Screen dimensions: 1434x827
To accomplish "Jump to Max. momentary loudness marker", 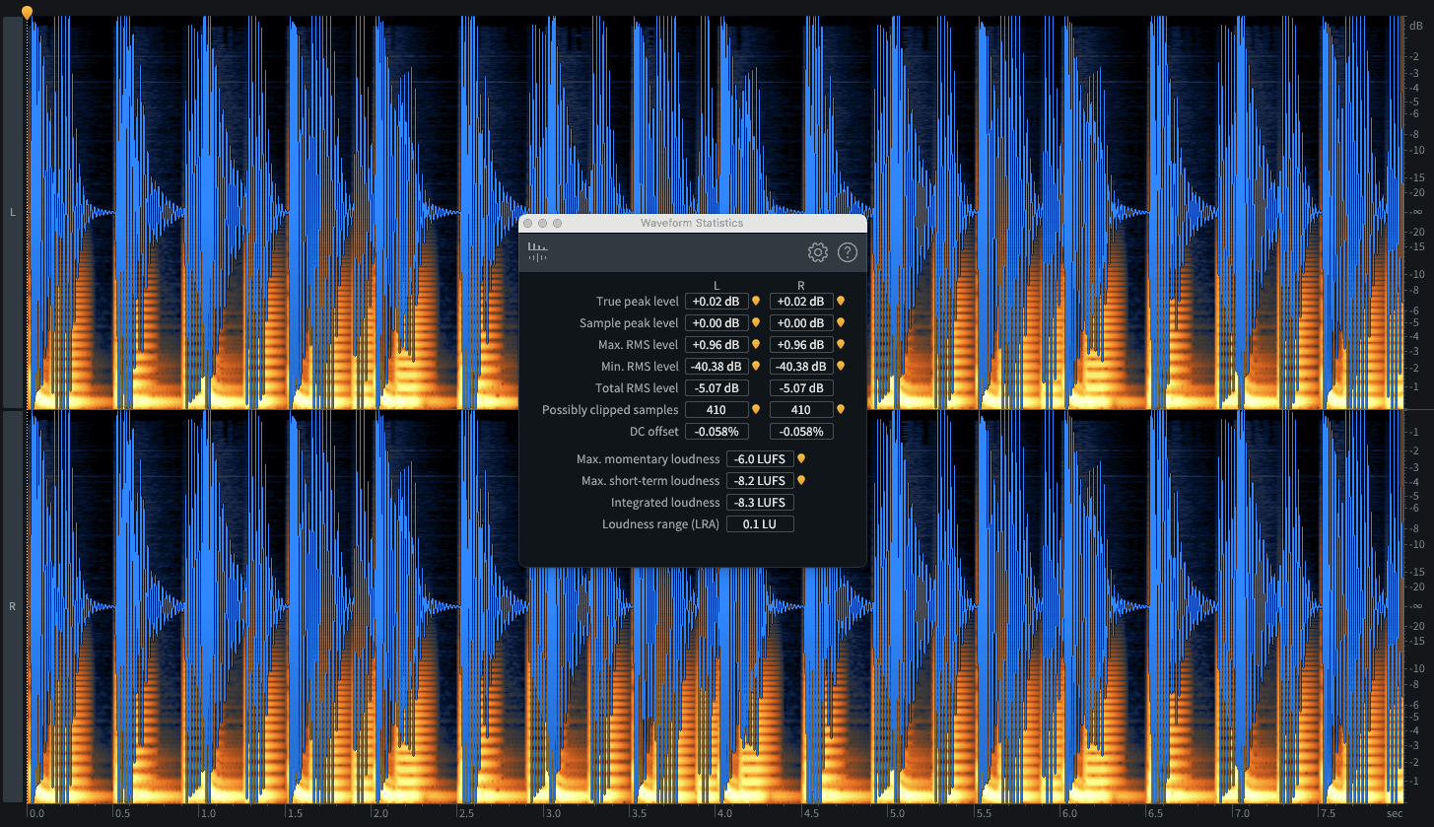I will [801, 459].
